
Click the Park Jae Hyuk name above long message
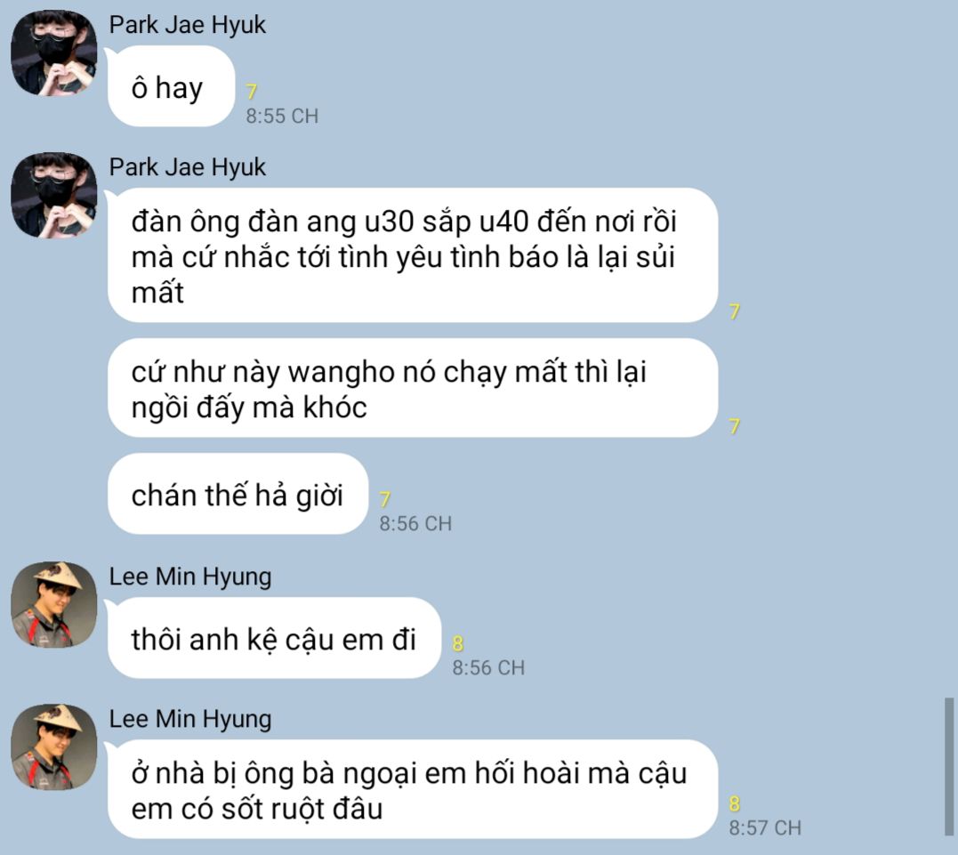(x=188, y=167)
